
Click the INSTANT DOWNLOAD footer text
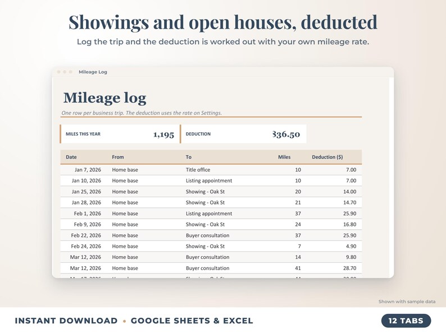[x=66, y=321]
